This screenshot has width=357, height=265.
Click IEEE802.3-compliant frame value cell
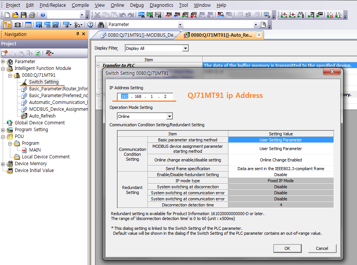pyautogui.click(x=281, y=169)
